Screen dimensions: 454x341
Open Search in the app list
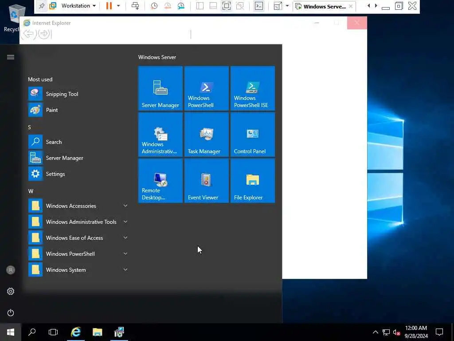78,142
